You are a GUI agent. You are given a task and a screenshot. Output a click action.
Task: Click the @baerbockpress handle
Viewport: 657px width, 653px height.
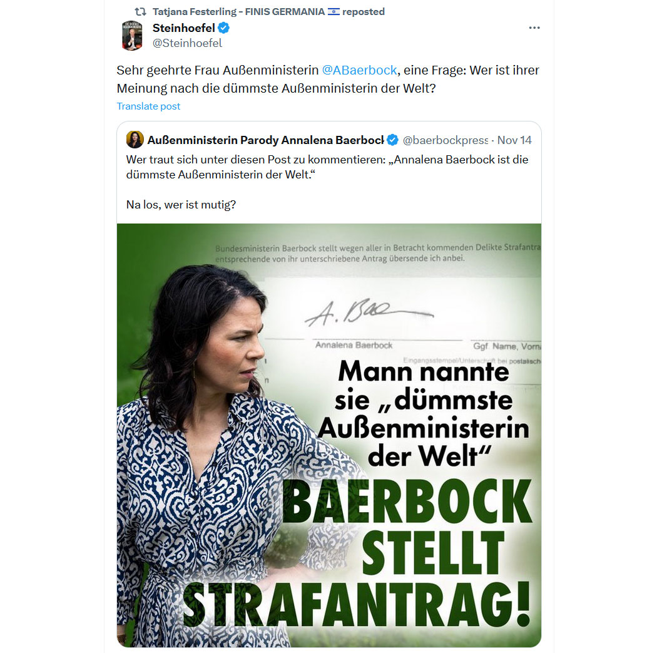(446, 140)
